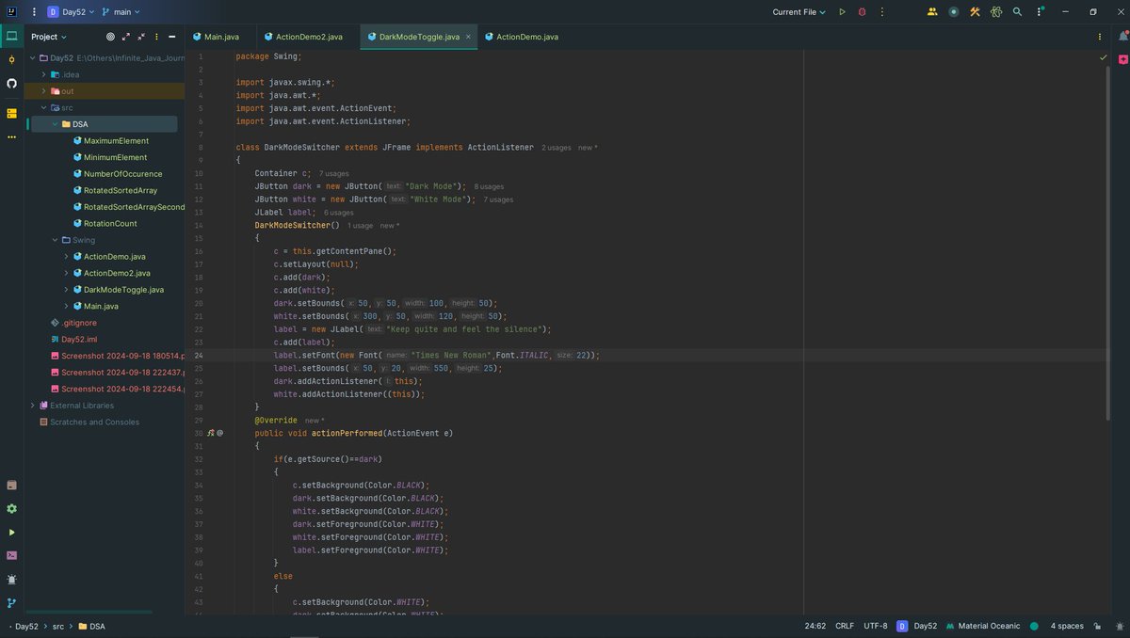The height and width of the screenshot is (638, 1130).
Task: Open the Terminal tool window
Action: tap(11, 555)
